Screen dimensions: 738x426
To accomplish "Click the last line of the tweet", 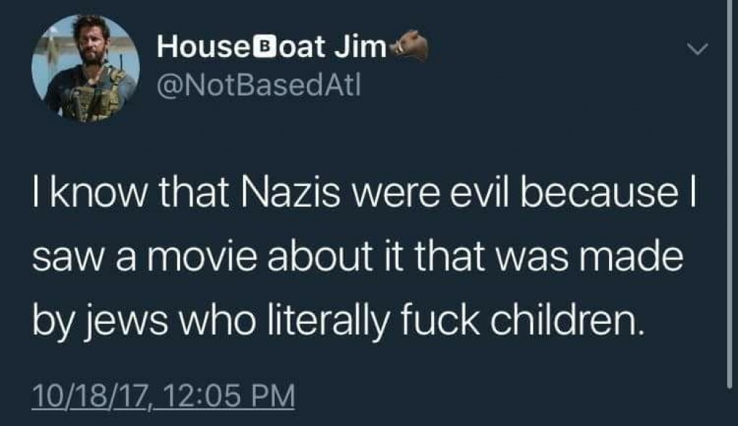I will tap(337, 324).
